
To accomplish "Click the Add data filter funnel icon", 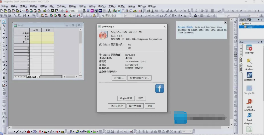I will click(x=181, y=11).
